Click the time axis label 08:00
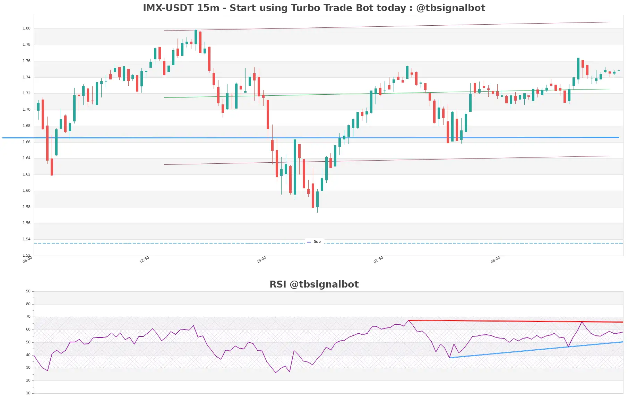Viewport: 628px width, 419px height. coord(496,260)
